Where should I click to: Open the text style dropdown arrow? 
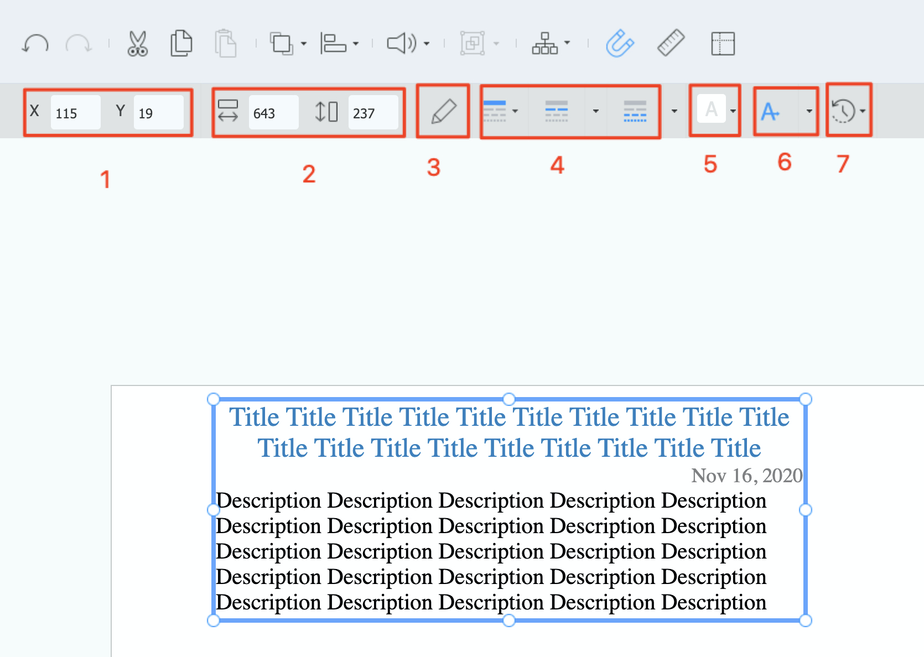pos(809,111)
